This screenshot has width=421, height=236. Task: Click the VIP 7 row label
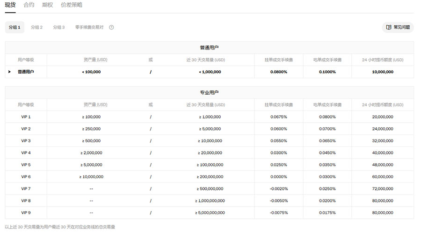click(26, 189)
